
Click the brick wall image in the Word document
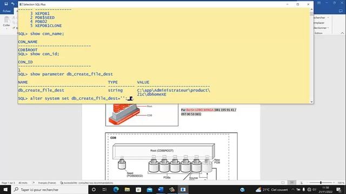click(124, 114)
